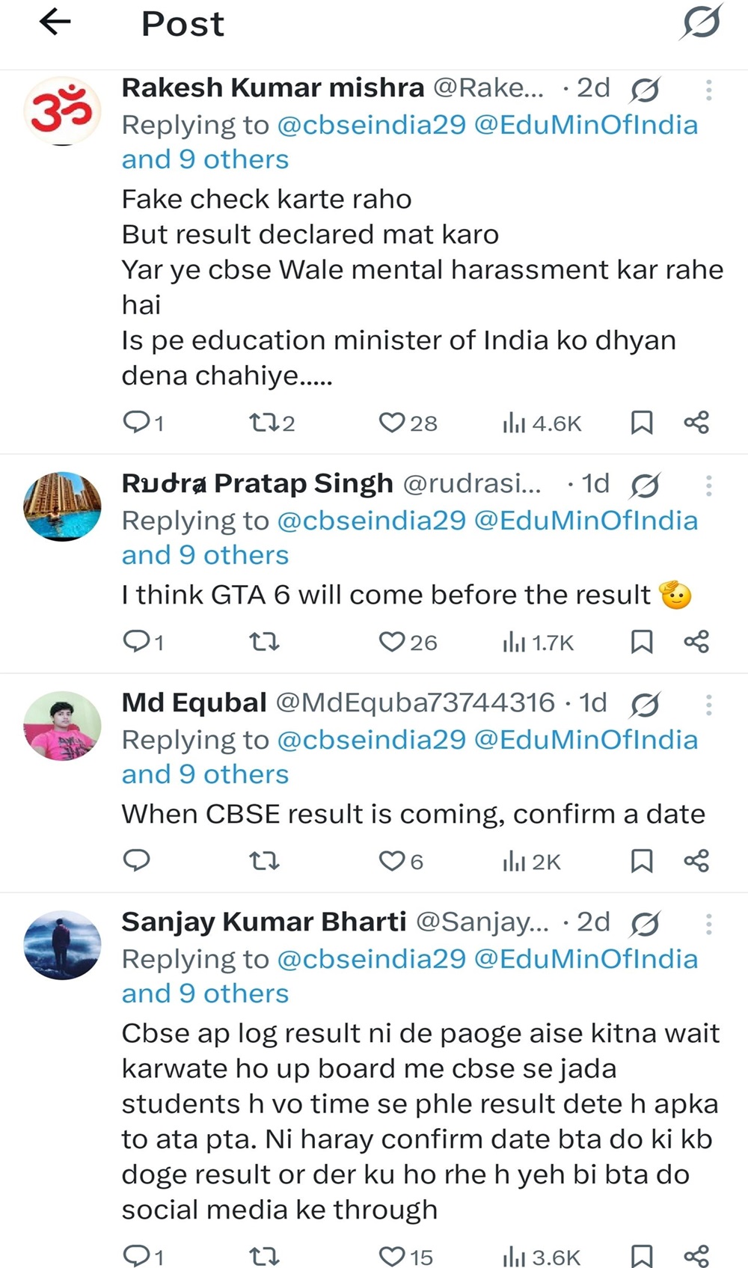Bookmark Rakesh Kumar mishra's reply
Viewport: 748px width, 1268px height.
(642, 423)
